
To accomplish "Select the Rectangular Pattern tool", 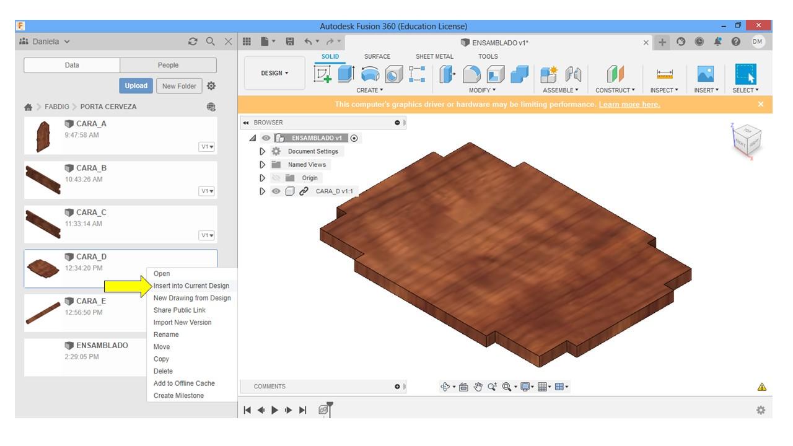I will [x=417, y=74].
